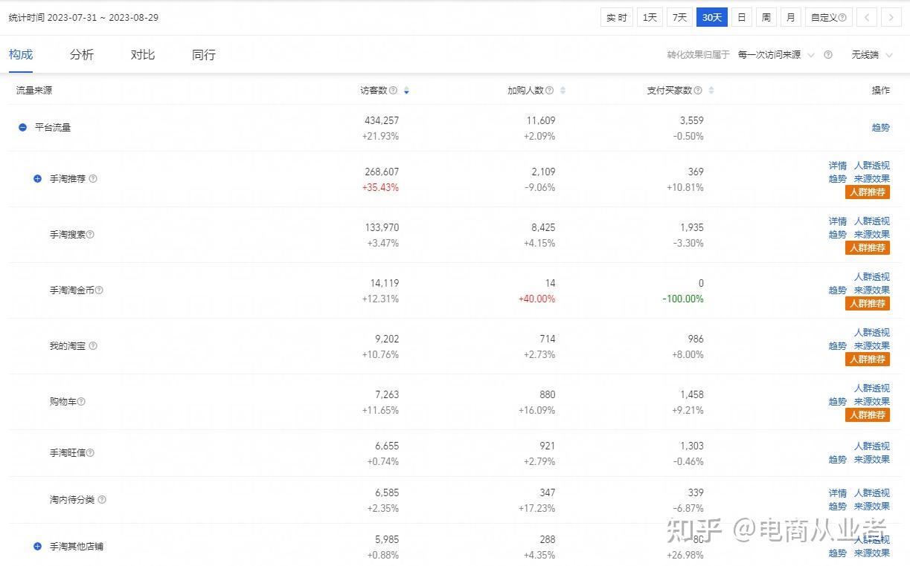
Task: Select 周 time granularity
Action: click(766, 17)
